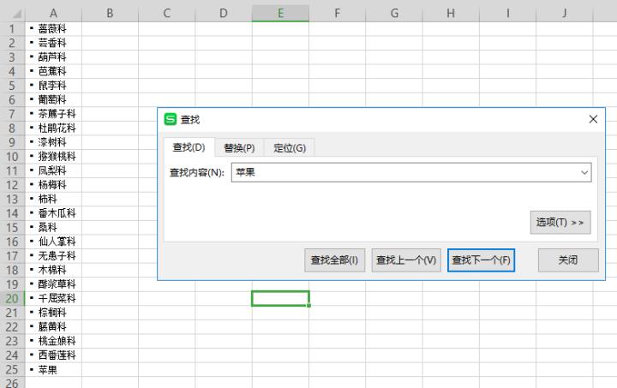Select column C header

(x=167, y=14)
